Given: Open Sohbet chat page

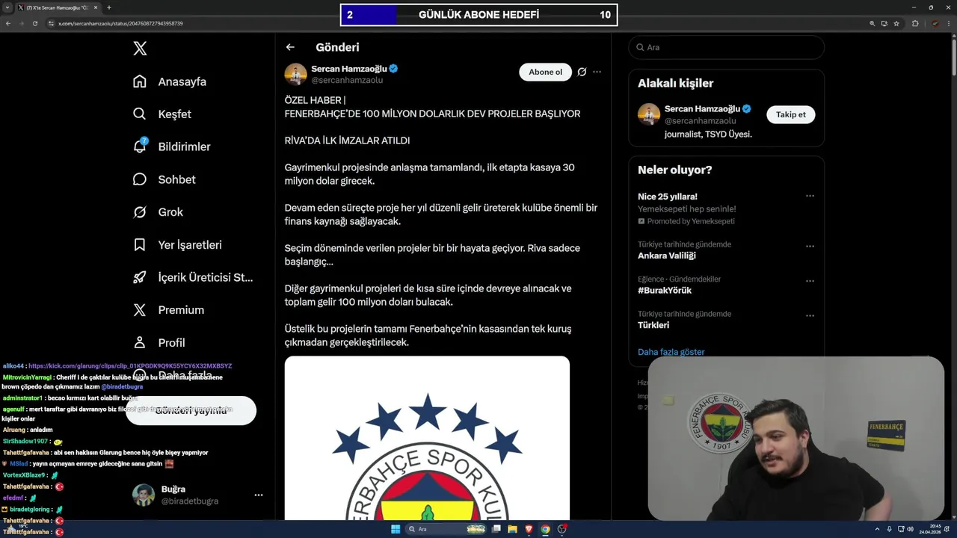Looking at the screenshot, I should (x=164, y=179).
